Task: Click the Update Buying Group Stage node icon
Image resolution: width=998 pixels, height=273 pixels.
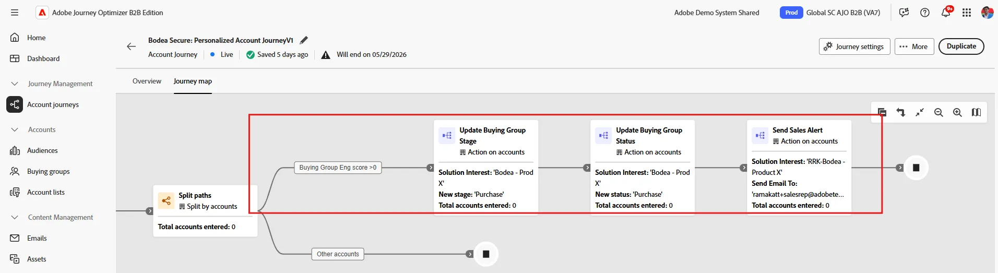Action: click(447, 135)
